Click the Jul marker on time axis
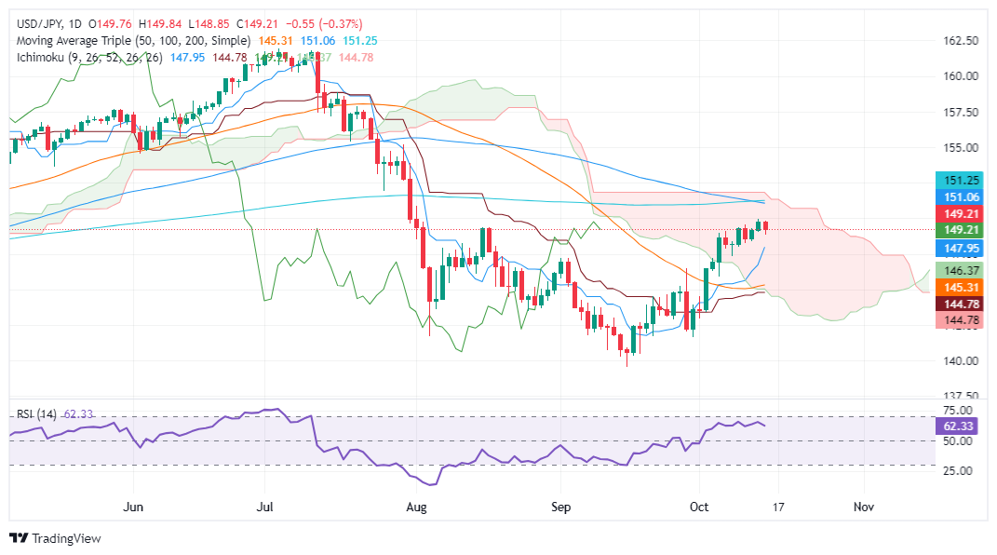 [x=264, y=507]
